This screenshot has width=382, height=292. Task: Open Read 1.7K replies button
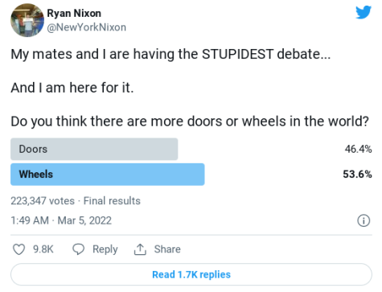coord(191,274)
